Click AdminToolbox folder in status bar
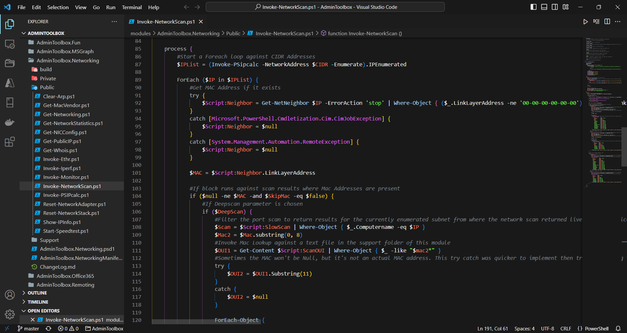 [x=104, y=328]
